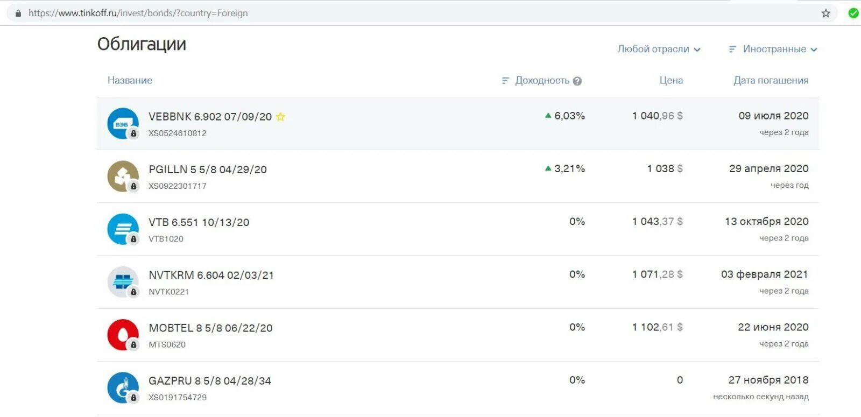The image size is (861, 417).
Task: Click ticker text NVTK0221
Action: (168, 291)
